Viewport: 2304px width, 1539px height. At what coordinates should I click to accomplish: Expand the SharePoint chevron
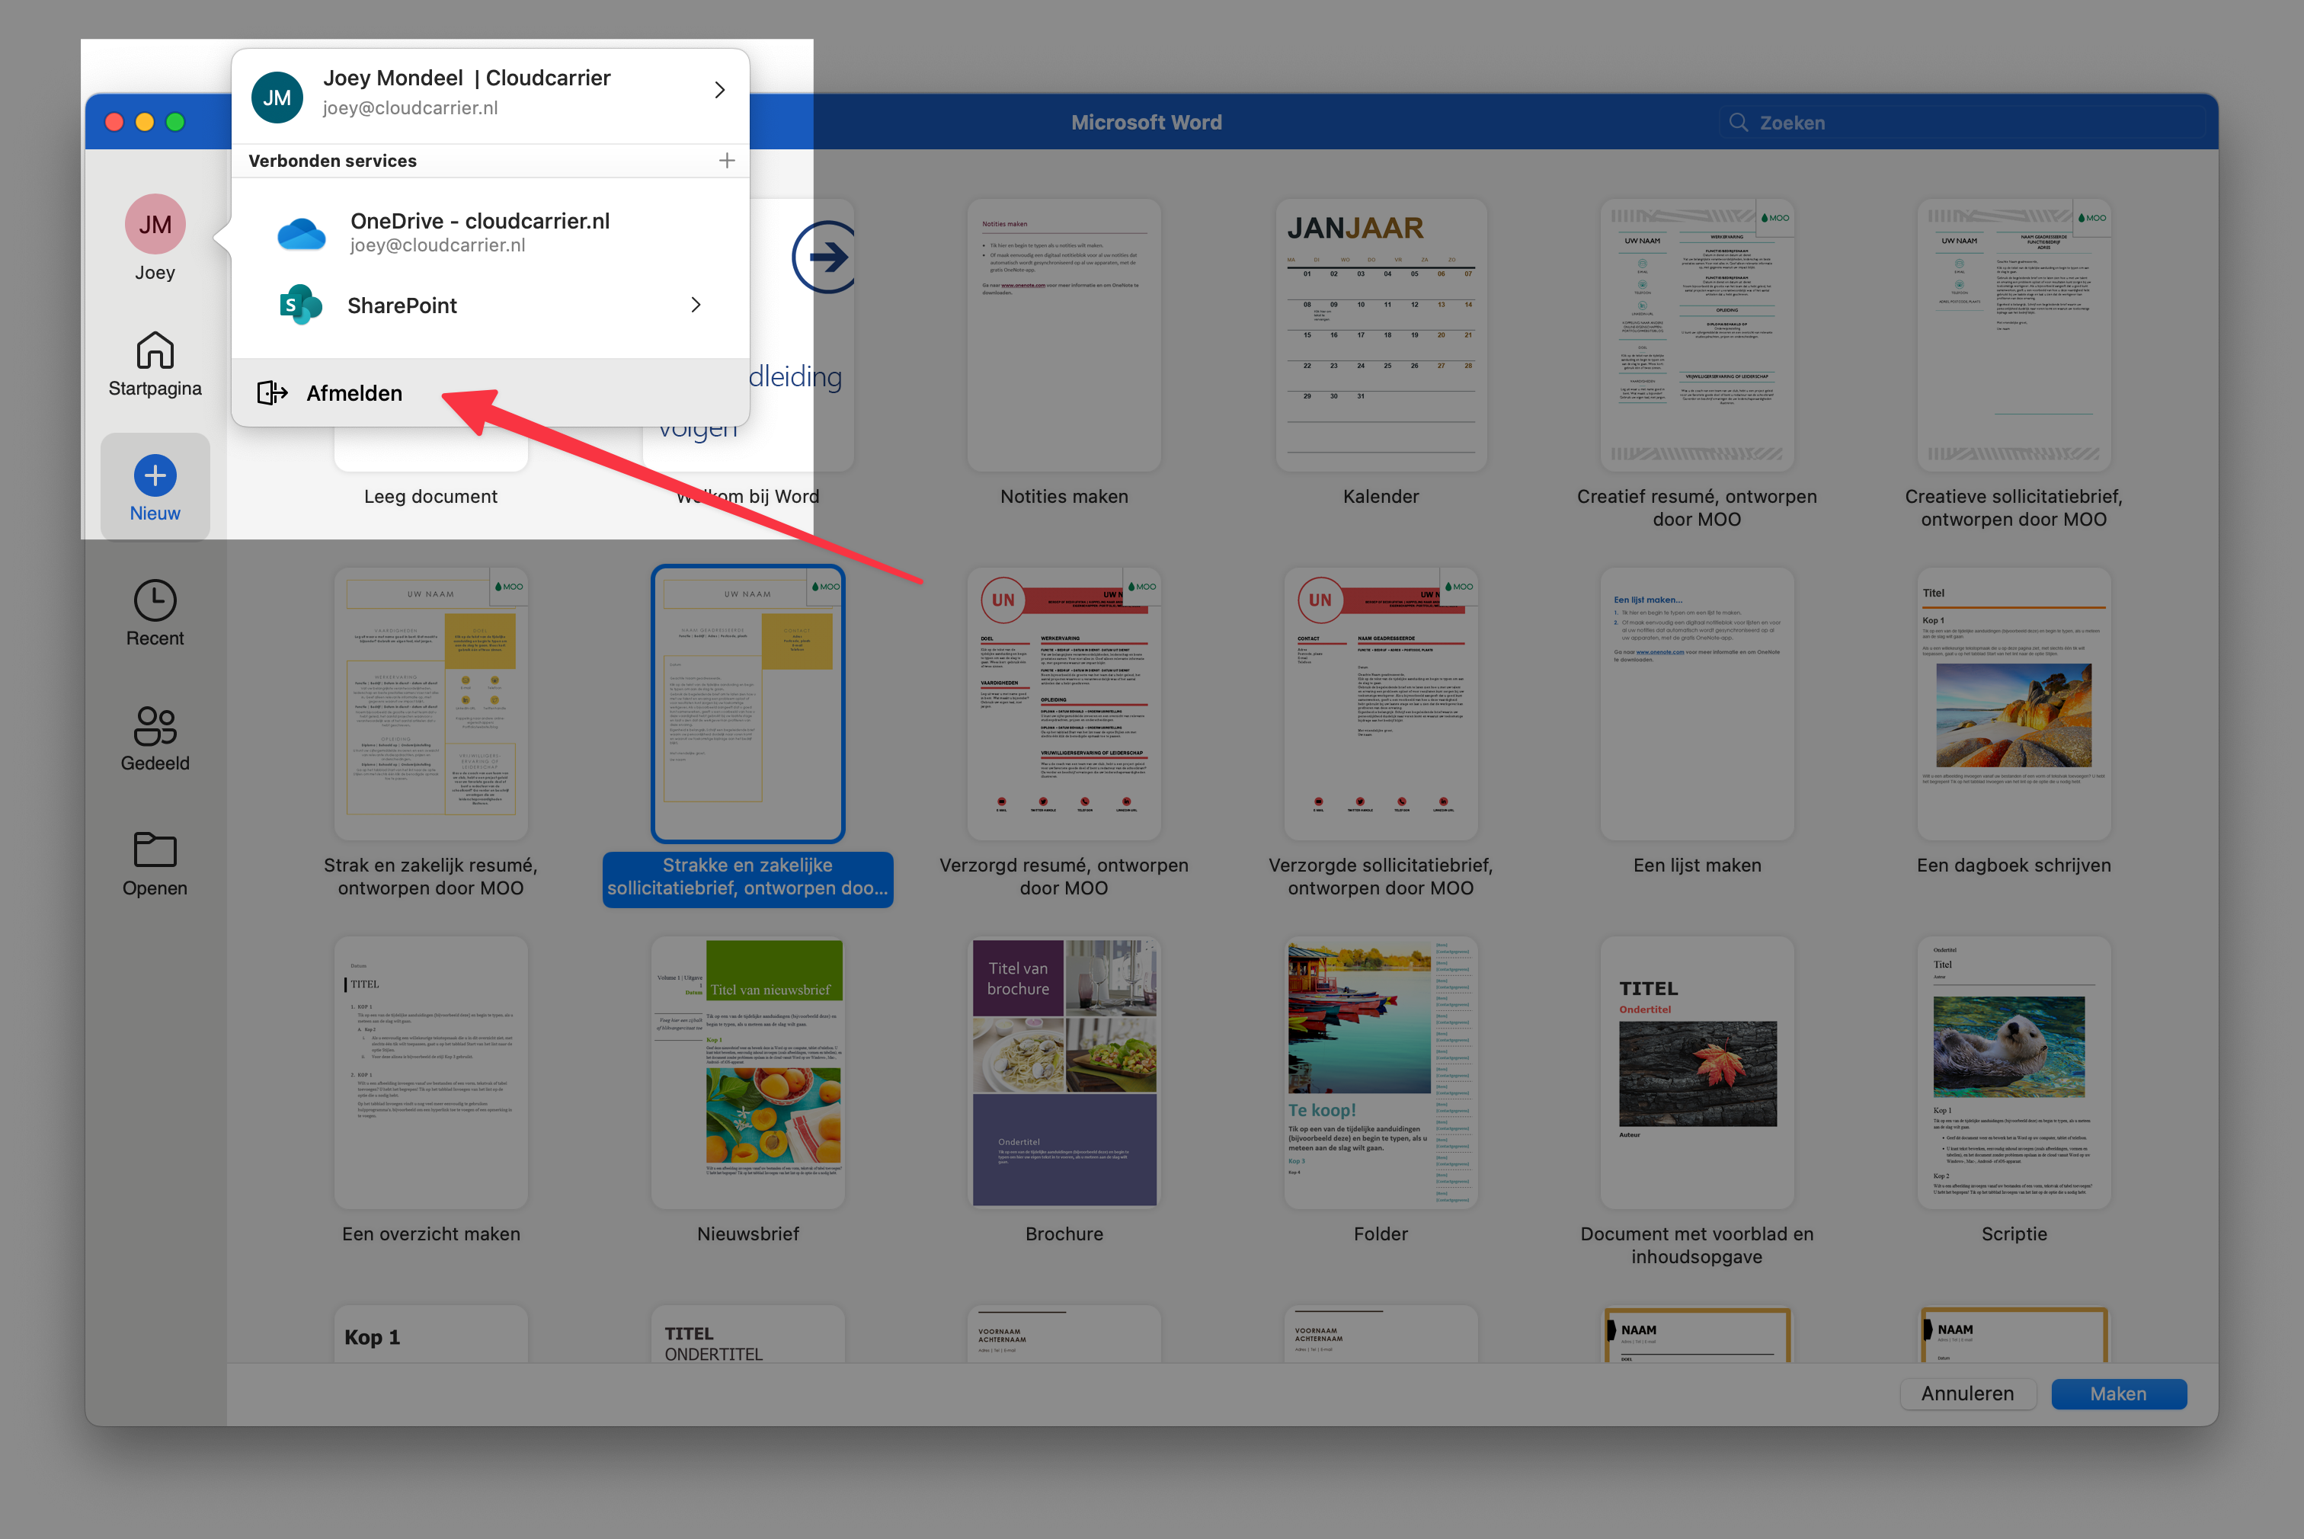696,306
